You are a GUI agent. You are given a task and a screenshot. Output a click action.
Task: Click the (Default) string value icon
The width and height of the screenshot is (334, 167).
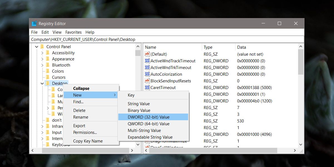147,54
